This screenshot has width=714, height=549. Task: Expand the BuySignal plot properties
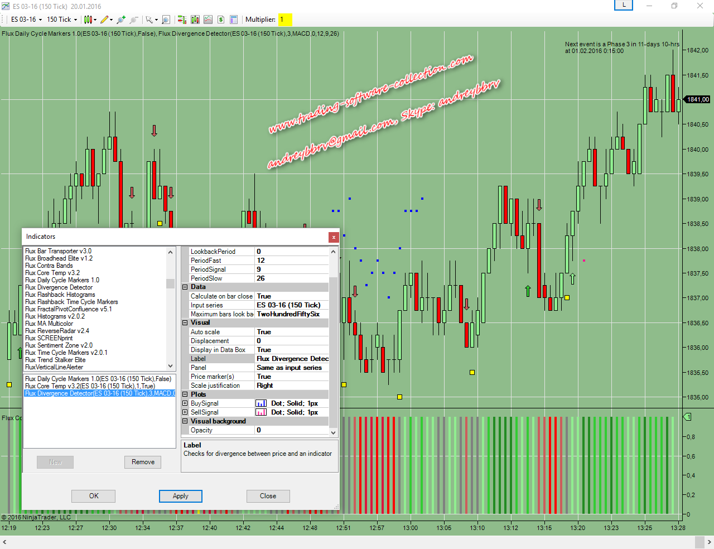185,403
